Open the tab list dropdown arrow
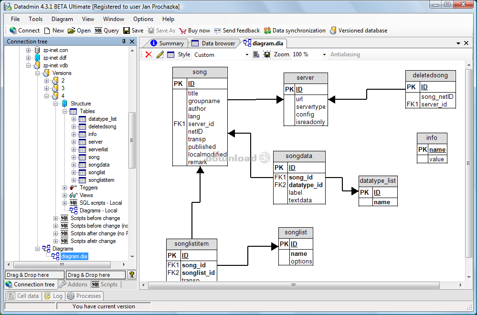The height and width of the screenshot is (315, 477). (x=458, y=43)
